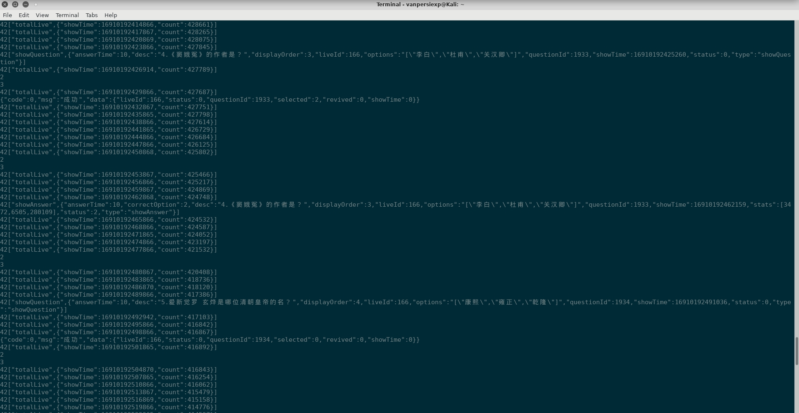Click the totalLive line with count 424587
This screenshot has height=413, width=799.
108,227
